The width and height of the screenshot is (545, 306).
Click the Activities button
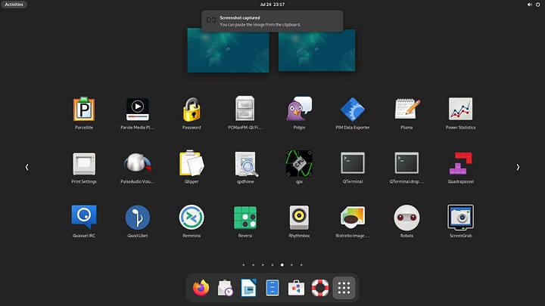pyautogui.click(x=14, y=5)
